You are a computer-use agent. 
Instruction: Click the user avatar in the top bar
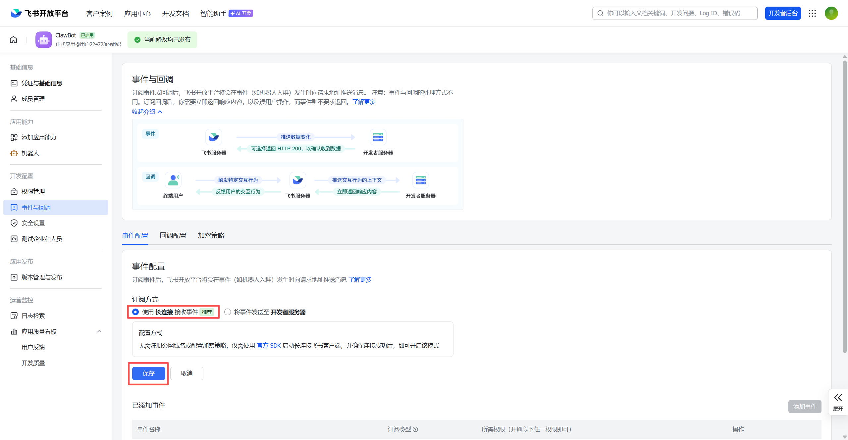[831, 13]
